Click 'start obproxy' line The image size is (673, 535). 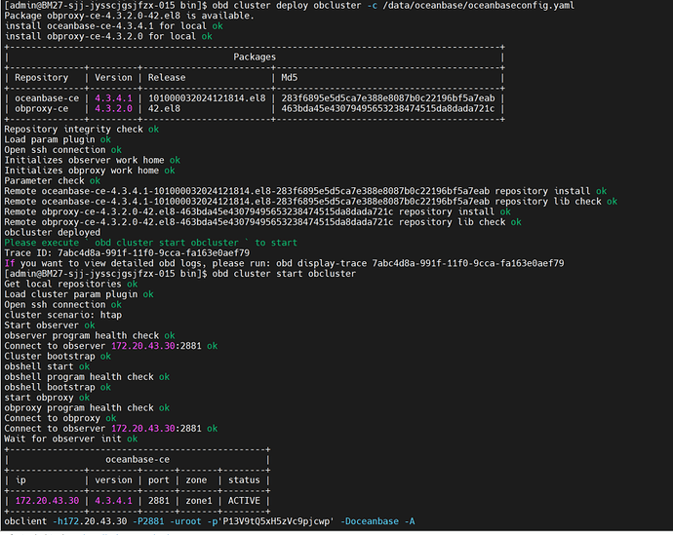tap(47, 398)
